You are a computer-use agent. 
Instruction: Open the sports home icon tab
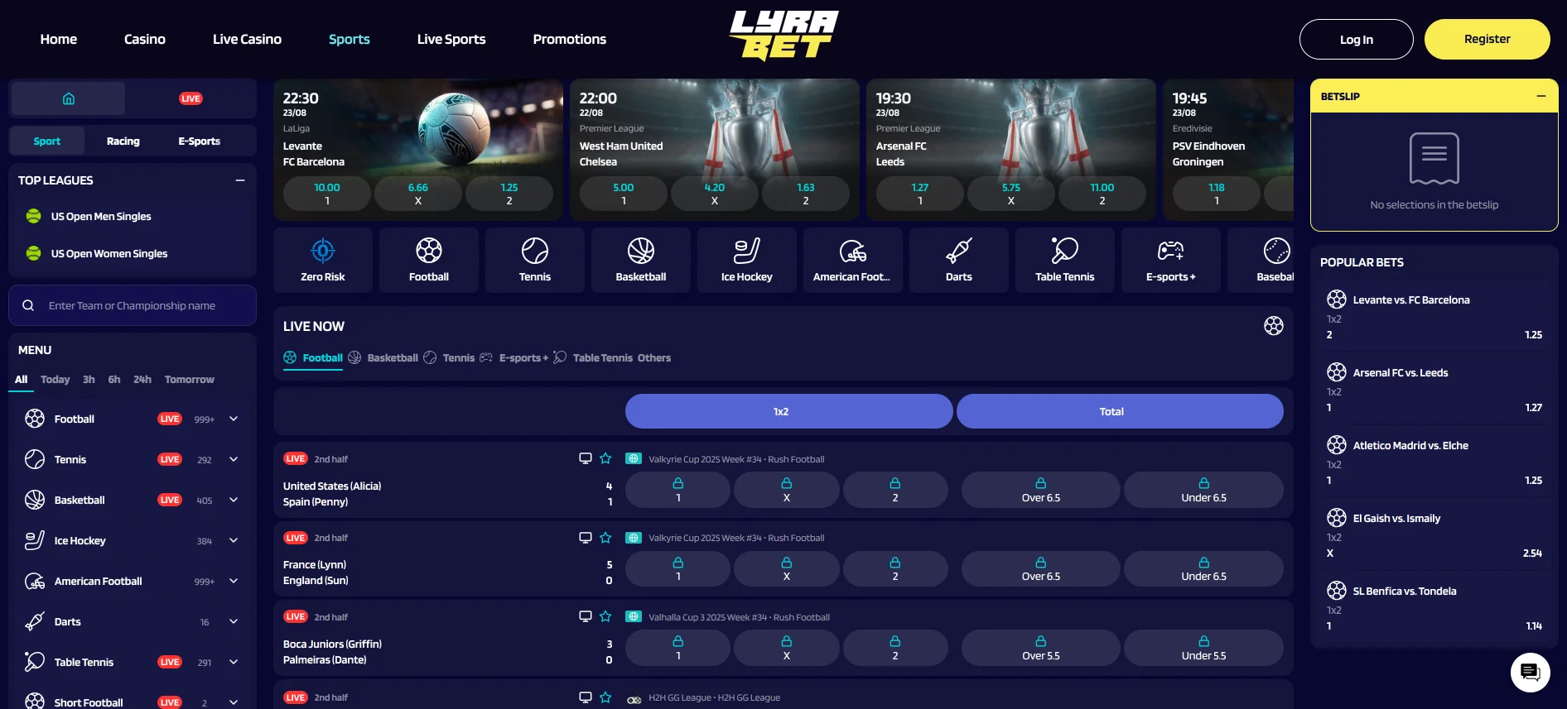68,98
